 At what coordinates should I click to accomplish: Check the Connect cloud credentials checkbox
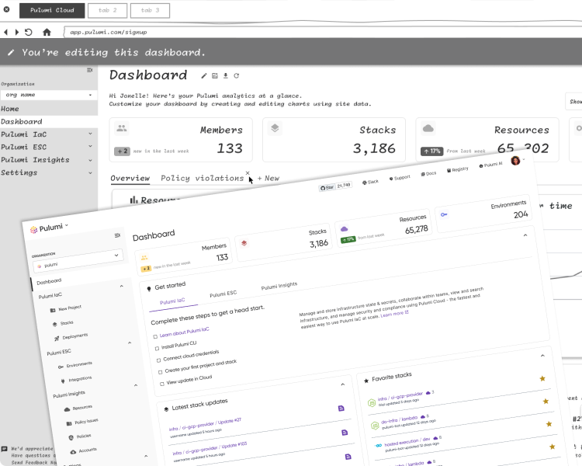158,360
